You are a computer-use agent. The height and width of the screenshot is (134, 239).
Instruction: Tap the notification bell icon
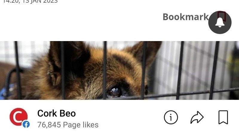coord(220,23)
